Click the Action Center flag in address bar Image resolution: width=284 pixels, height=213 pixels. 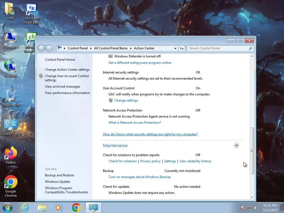(60, 48)
